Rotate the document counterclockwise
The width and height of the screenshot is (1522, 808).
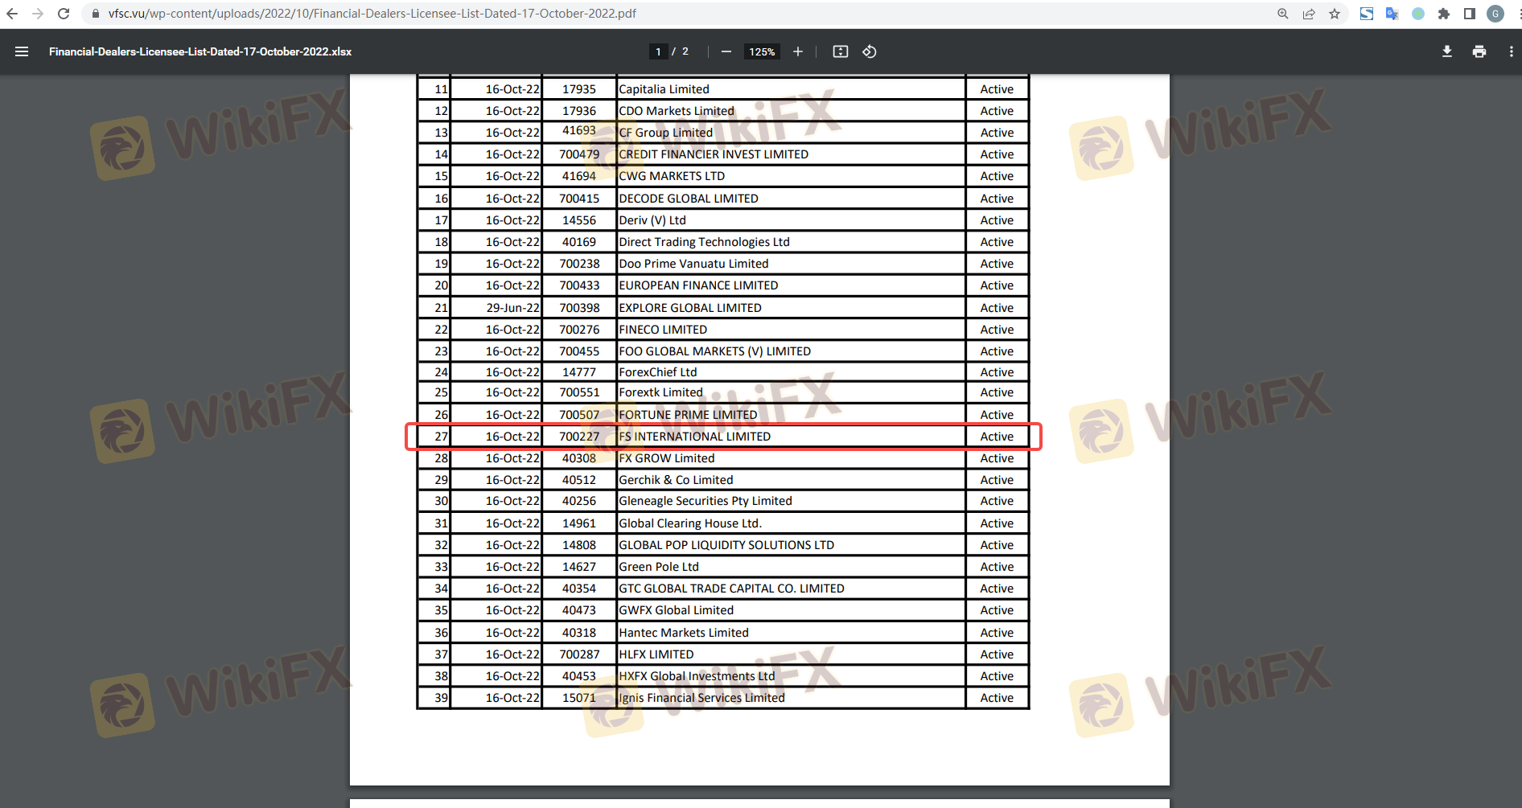(869, 51)
